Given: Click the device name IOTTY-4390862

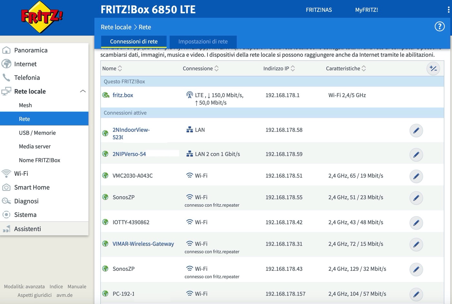Looking at the screenshot, I should [x=131, y=222].
